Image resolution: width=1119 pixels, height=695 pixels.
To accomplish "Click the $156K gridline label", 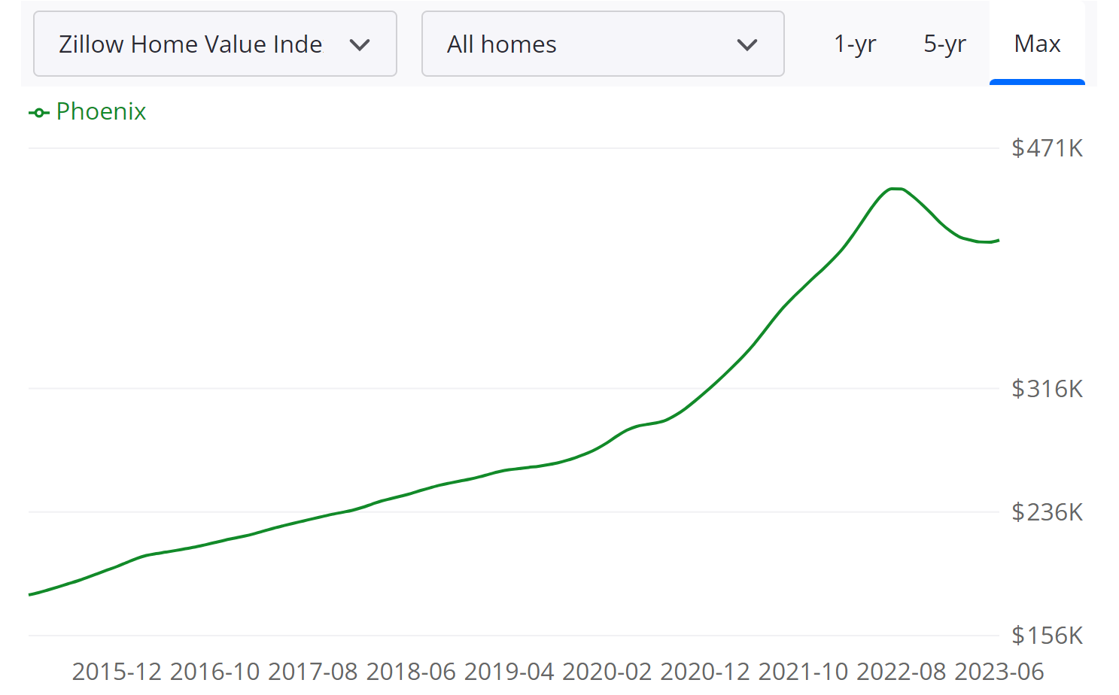I will (x=1046, y=636).
